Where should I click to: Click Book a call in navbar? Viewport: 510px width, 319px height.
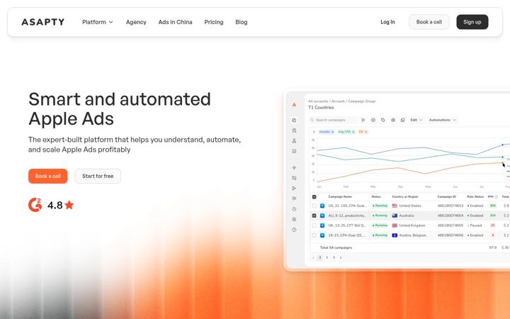point(429,22)
